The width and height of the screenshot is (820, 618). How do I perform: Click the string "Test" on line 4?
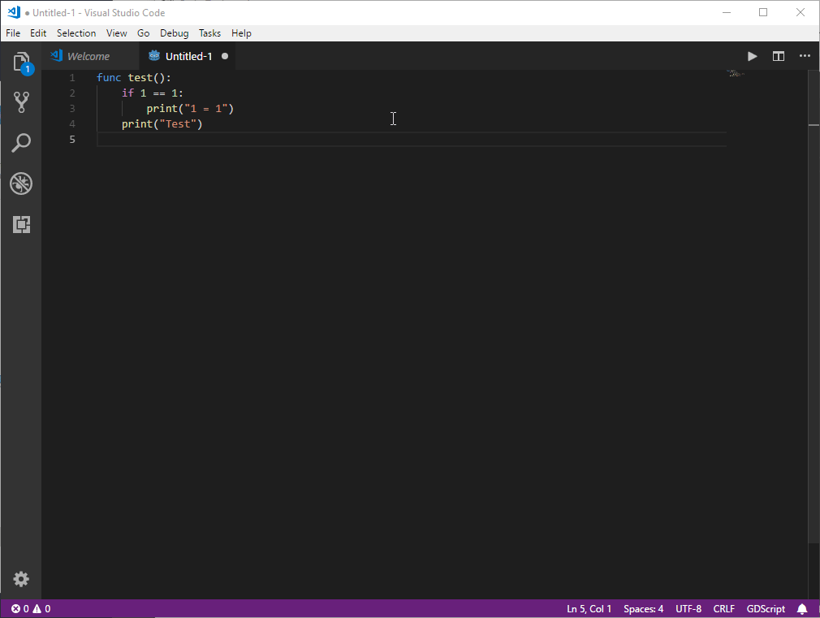[x=178, y=123]
